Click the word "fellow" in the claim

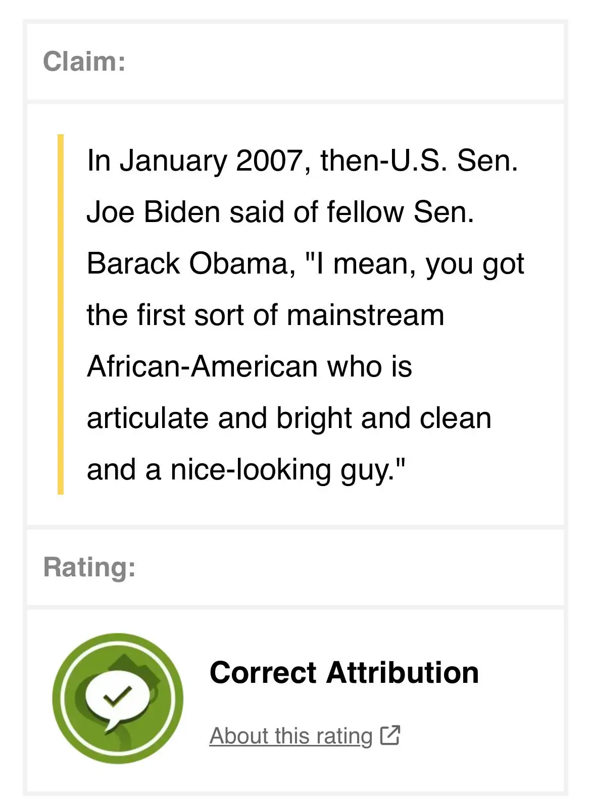click(365, 212)
